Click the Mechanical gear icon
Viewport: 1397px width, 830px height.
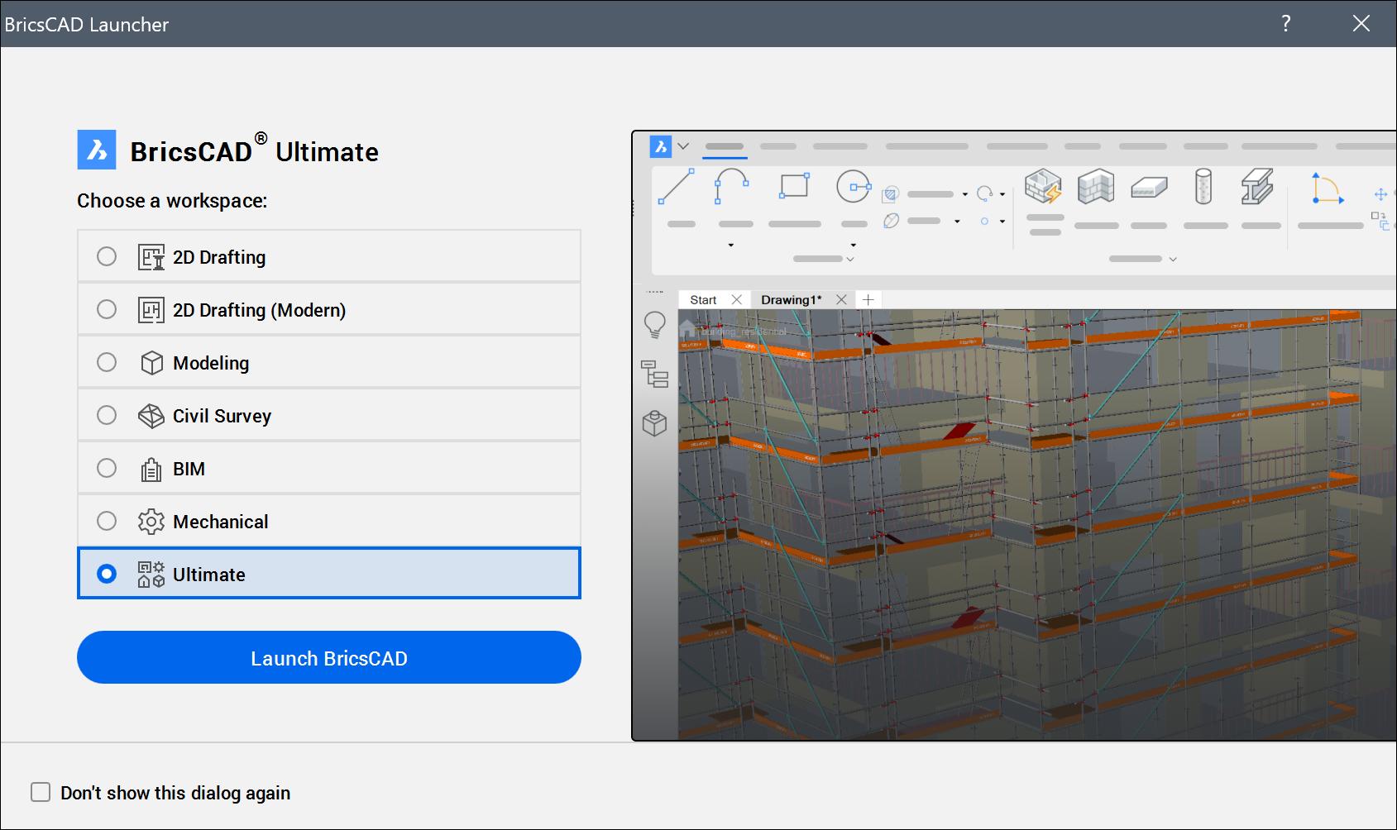click(151, 522)
